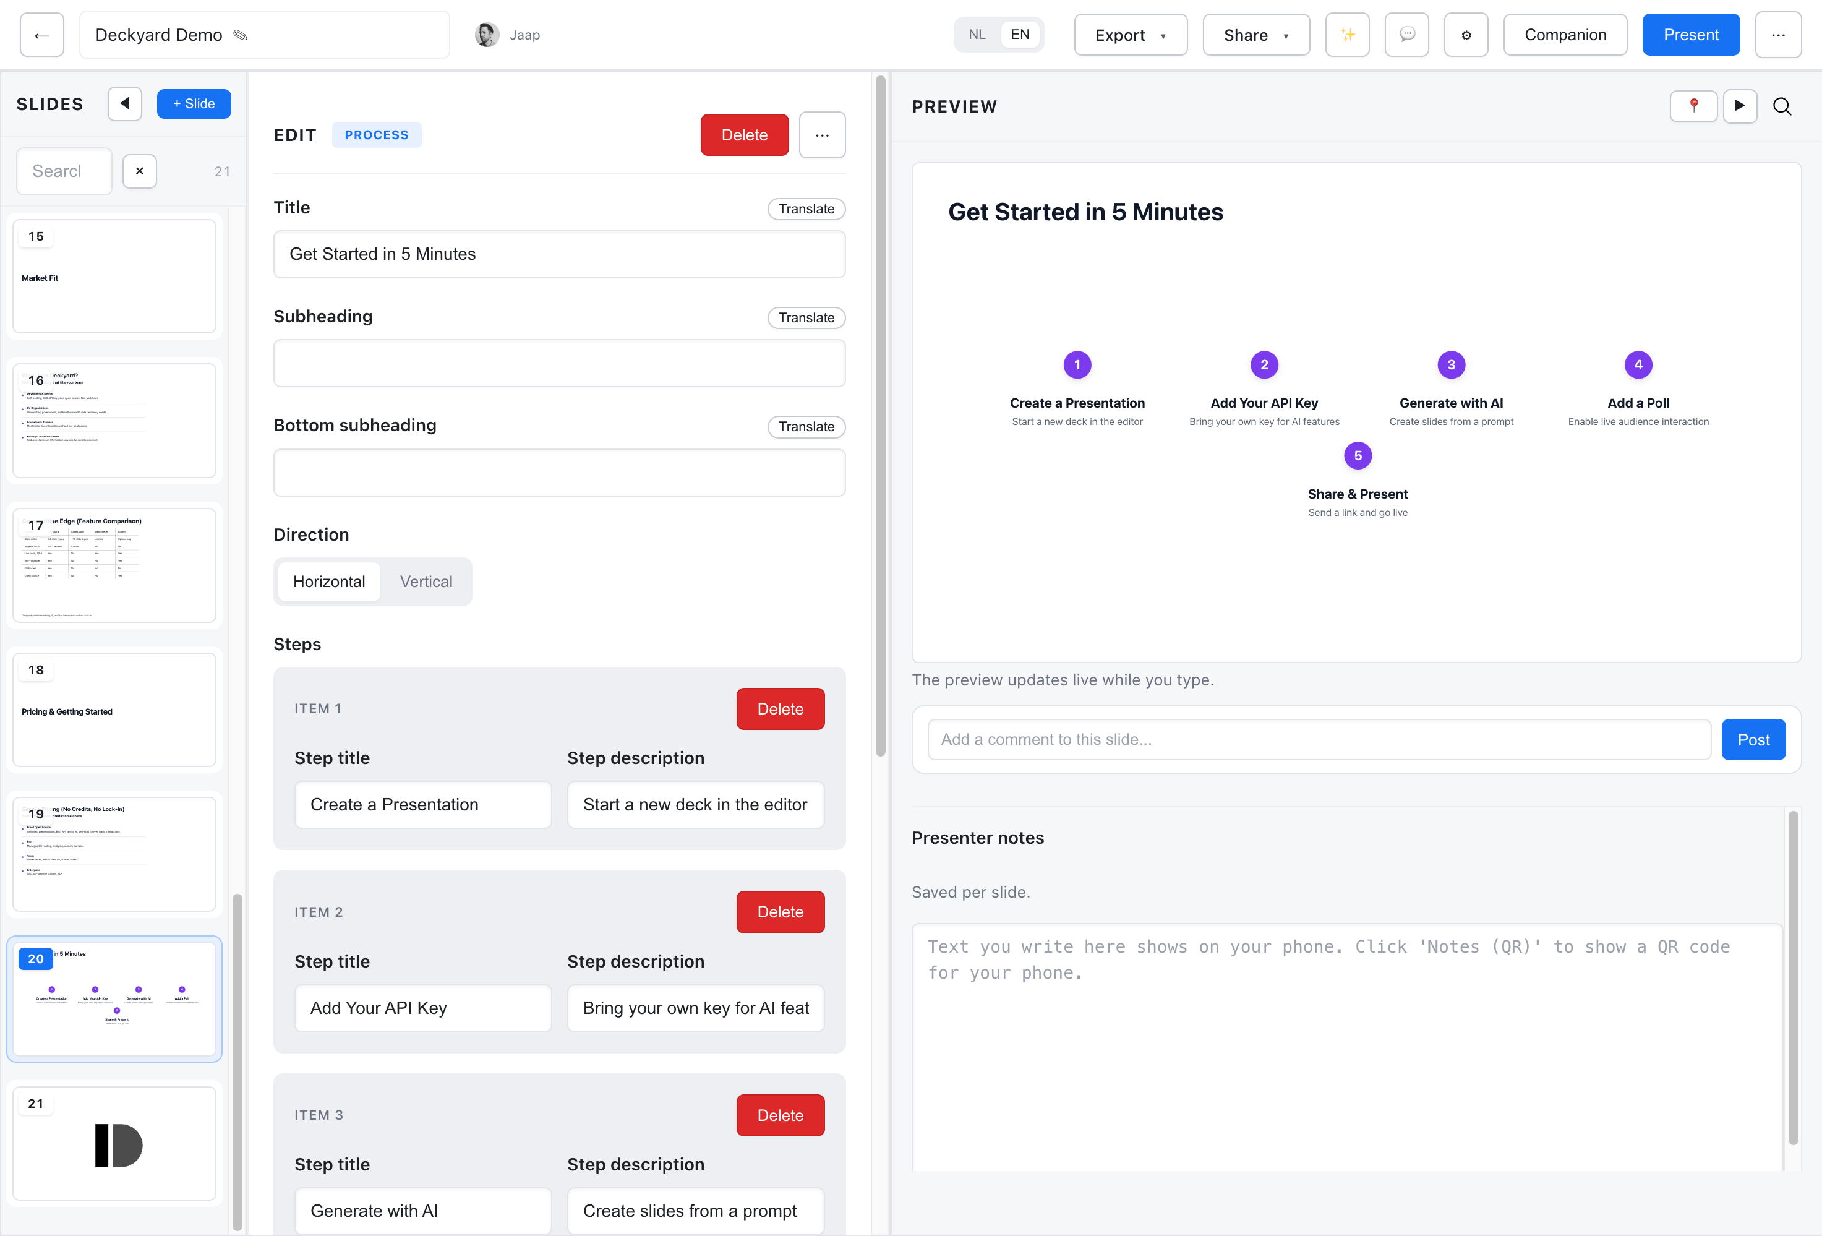Screen dimensions: 1822x1236
Task: Click the red pin icon in Preview
Action: pos(1693,106)
